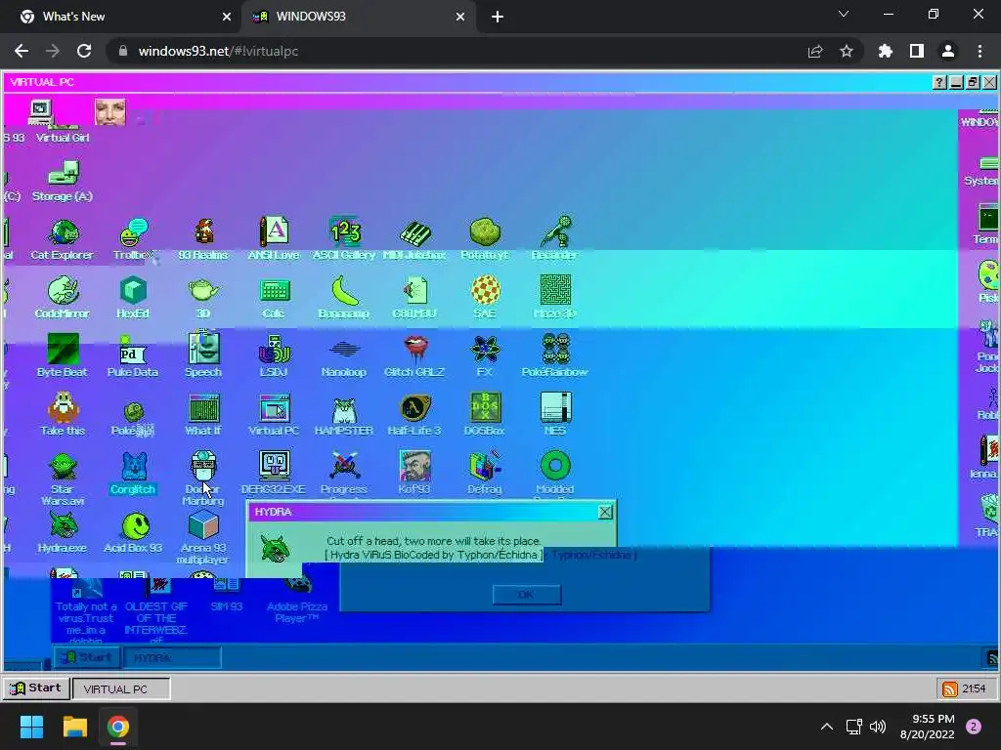
Task: Click the glitched OK button
Action: point(527,595)
